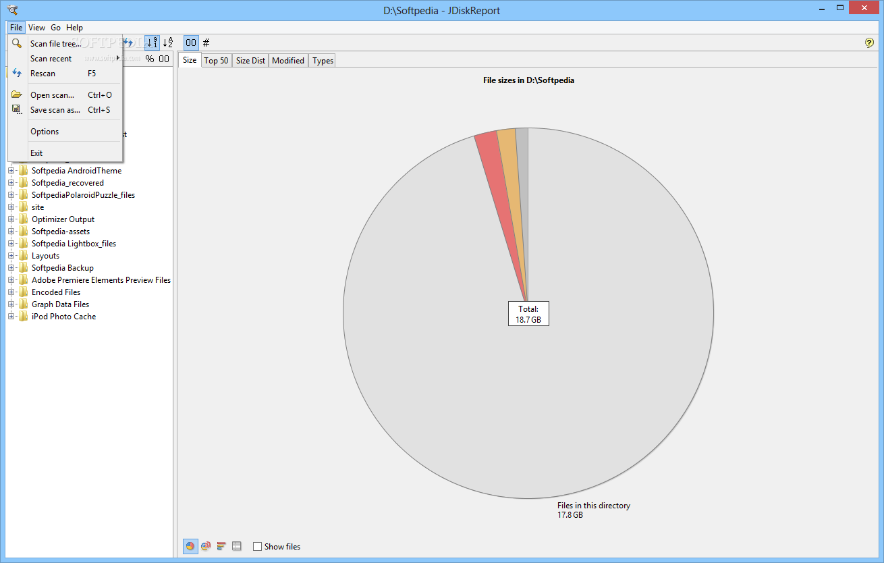The width and height of the screenshot is (884, 563).
Task: Open the Help menu
Action: [x=74, y=28]
